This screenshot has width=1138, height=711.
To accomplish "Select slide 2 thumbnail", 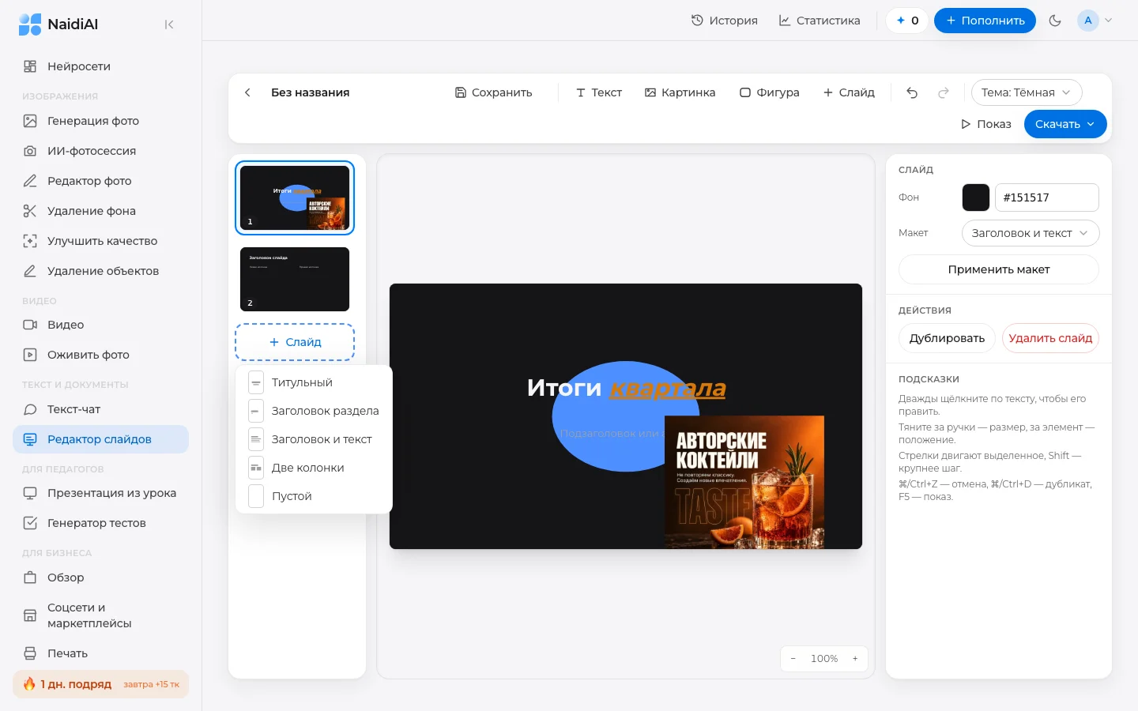I will point(295,279).
